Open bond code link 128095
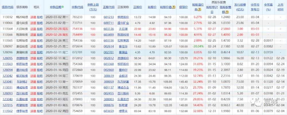This screenshot has width=287, height=115. click(x=7, y=58)
